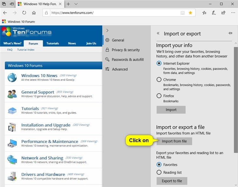Go to the home page icon
Screen dimensions: 238x187
34,13
